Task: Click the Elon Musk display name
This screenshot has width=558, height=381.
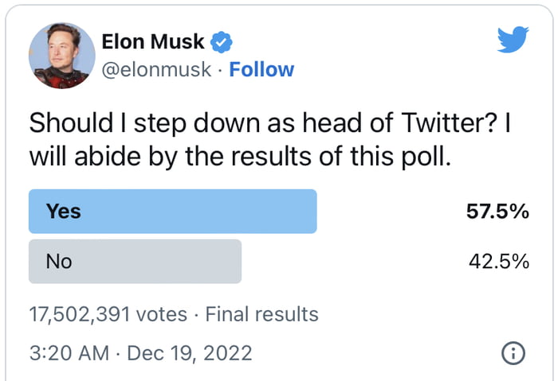Action: tap(153, 41)
